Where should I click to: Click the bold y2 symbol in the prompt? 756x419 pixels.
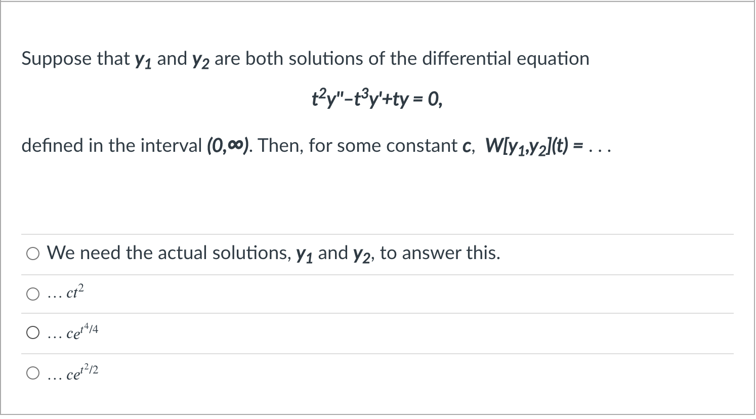(200, 60)
